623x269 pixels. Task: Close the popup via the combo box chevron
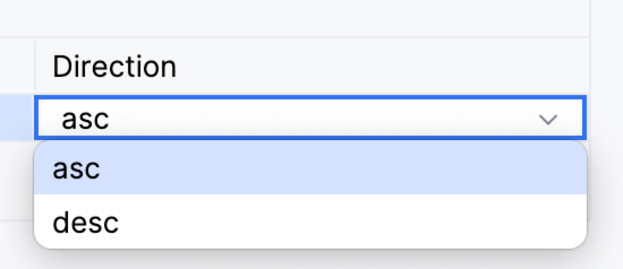[548, 119]
